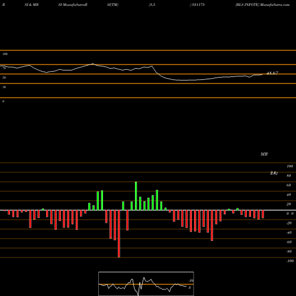296x296 pixels.
Task: Click the -16 value in mini chart
Action: point(191,281)
